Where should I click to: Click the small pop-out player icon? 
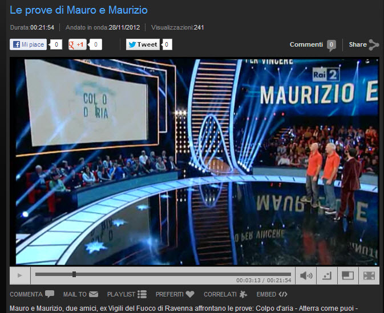[326, 275]
